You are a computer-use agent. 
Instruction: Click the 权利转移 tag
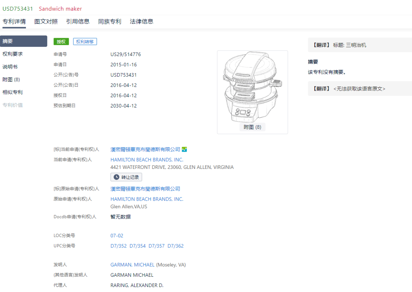(x=85, y=42)
